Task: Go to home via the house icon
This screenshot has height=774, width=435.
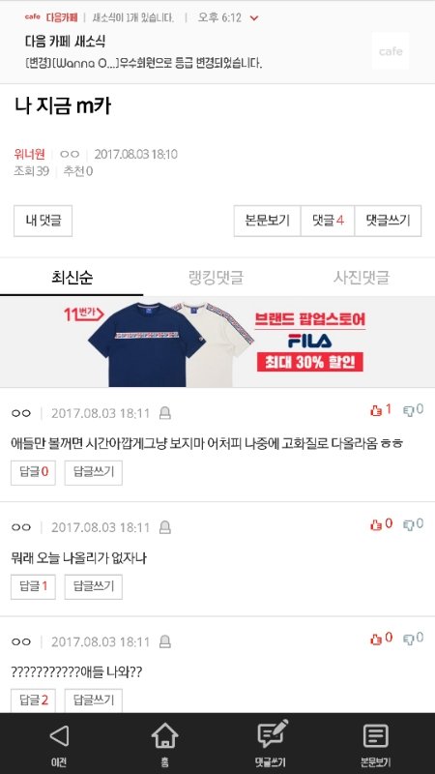Action: [164, 735]
